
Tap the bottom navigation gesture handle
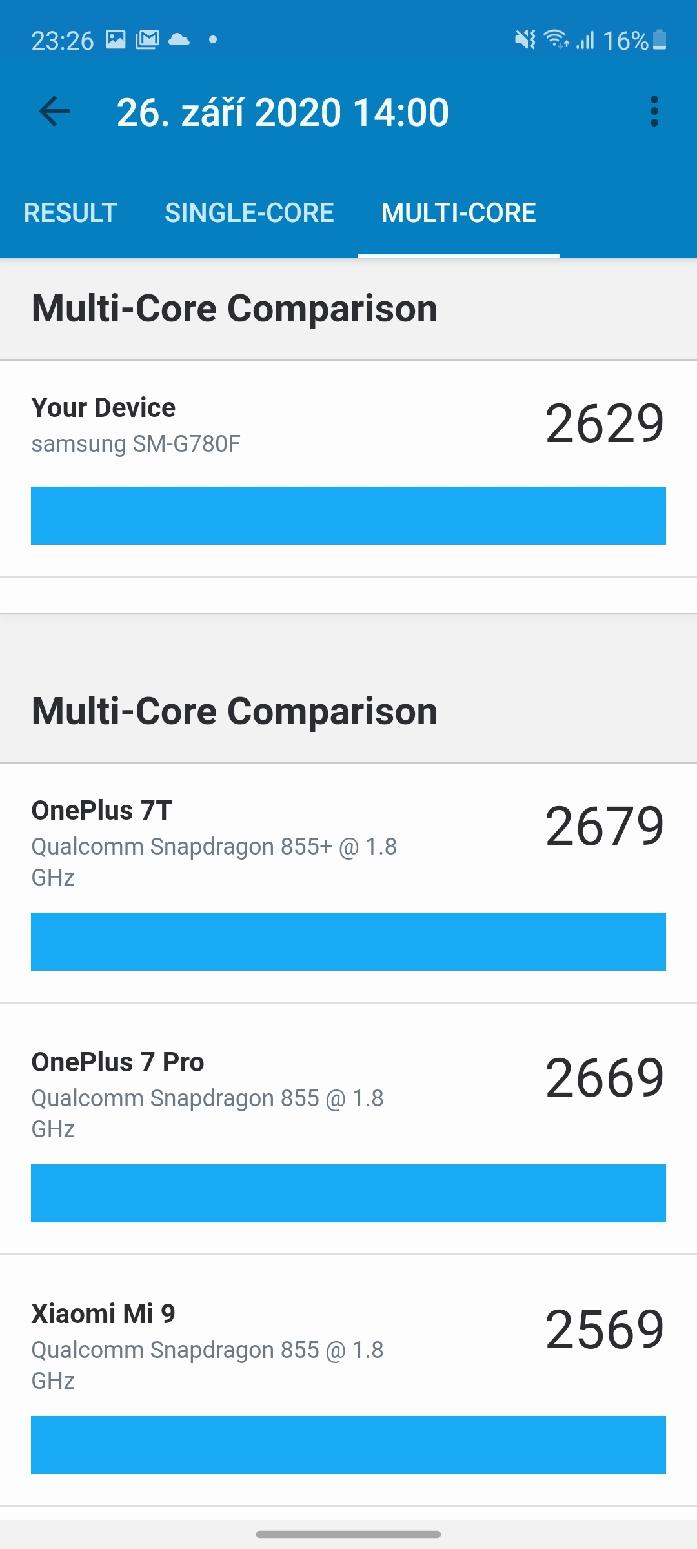tap(348, 1534)
